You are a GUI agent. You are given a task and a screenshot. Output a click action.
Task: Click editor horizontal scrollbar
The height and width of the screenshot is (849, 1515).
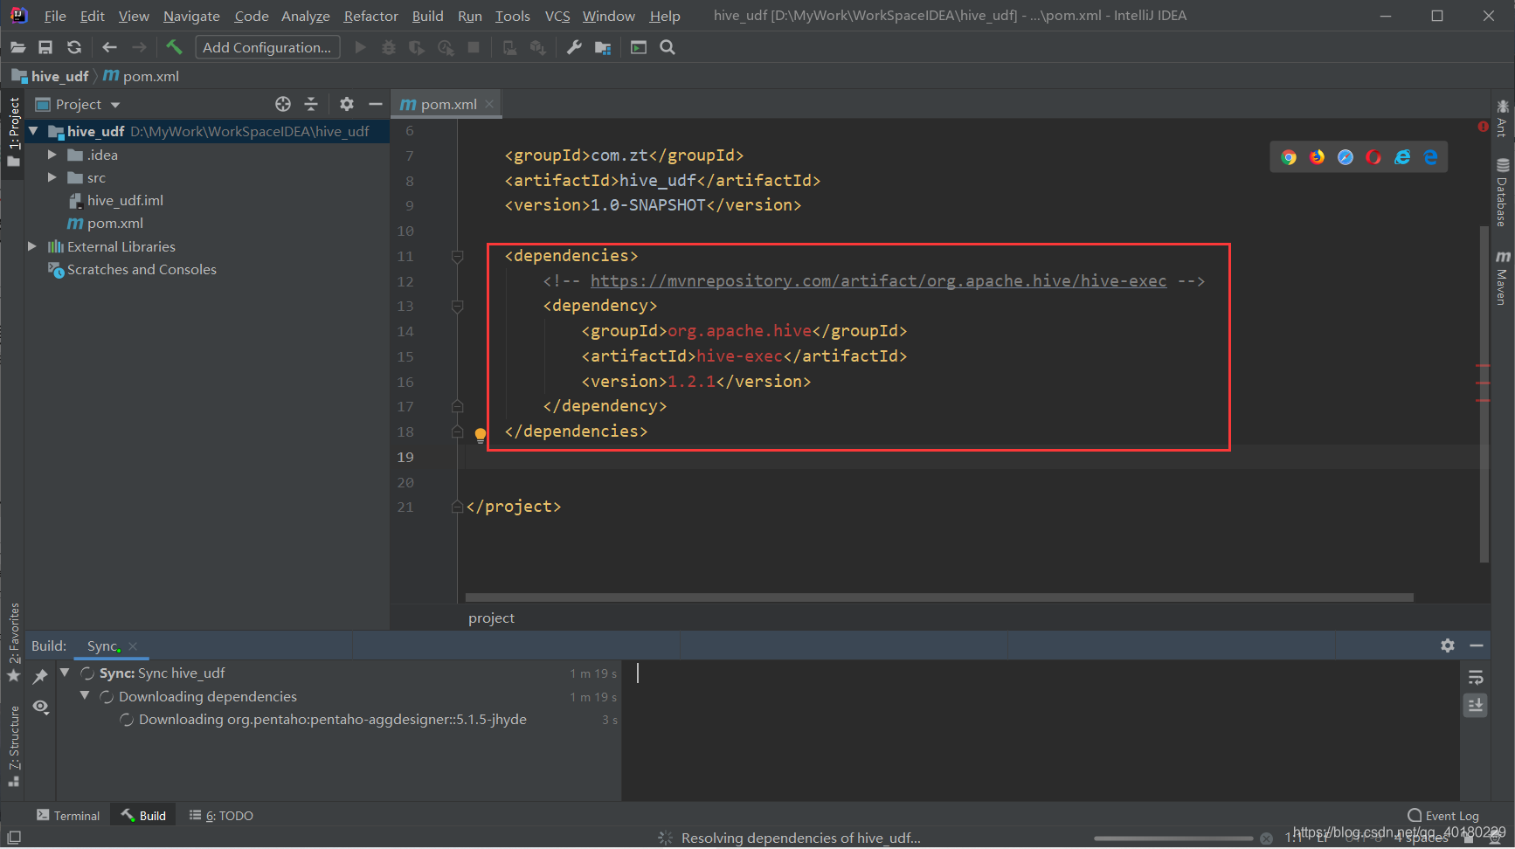click(x=939, y=597)
